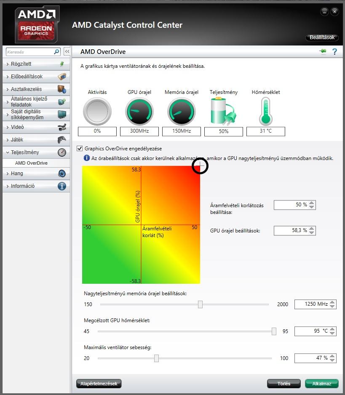
Task: Decrease 47 % fan speed down arrow
Action: pos(332,360)
